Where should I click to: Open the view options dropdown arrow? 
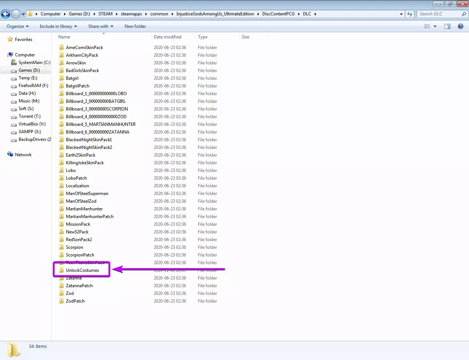pyautogui.click(x=435, y=26)
